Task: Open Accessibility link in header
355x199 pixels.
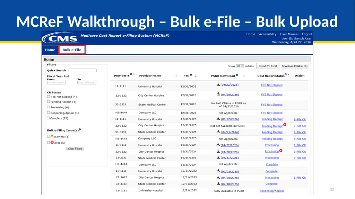Action: tap(268, 34)
